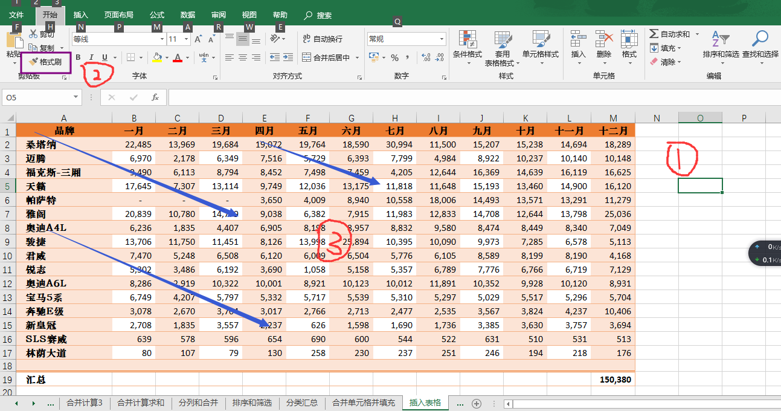Open the number format dropdown (常规)
The image size is (781, 411).
tap(442, 39)
